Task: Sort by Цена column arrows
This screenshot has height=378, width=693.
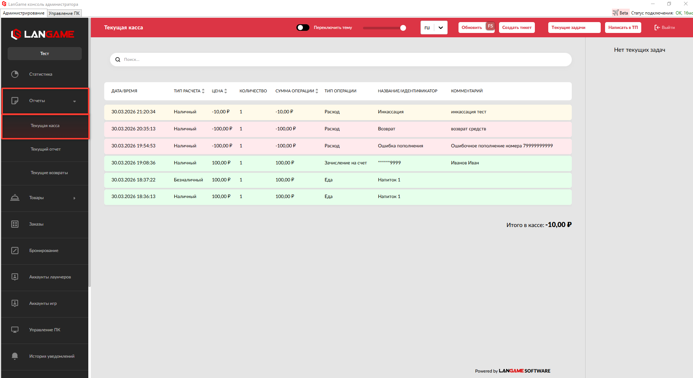Action: click(225, 91)
